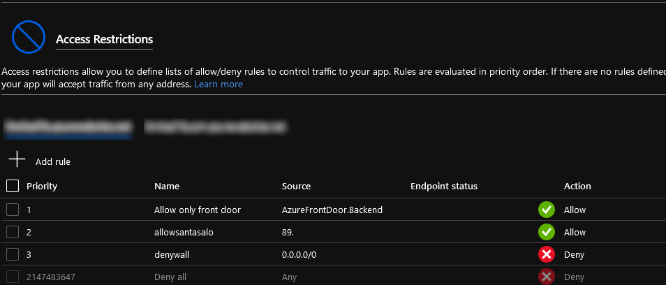The image size is (666, 285).
Task: Open the Allow only front door rule
Action: (198, 210)
